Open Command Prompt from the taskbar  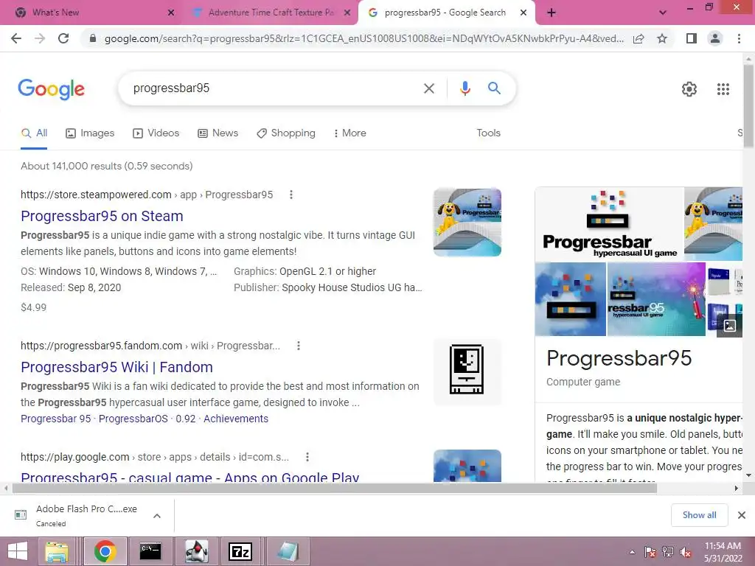pos(150,551)
